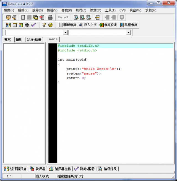Click the Find Next magnifier icon
This screenshot has height=181, width=177.
click(89, 17)
